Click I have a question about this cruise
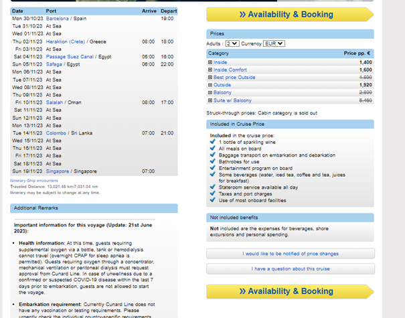Screen dimensions: 405x318 pyautogui.click(x=291, y=269)
